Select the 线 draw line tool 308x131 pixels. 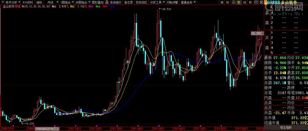pos(244,2)
